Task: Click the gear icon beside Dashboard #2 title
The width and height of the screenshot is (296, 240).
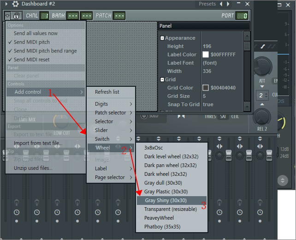Action: click(x=15, y=4)
